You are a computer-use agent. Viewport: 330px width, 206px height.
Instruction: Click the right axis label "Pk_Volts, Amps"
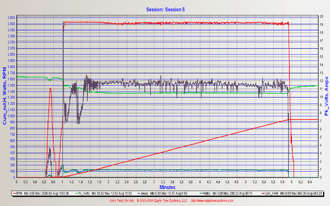[326, 96]
